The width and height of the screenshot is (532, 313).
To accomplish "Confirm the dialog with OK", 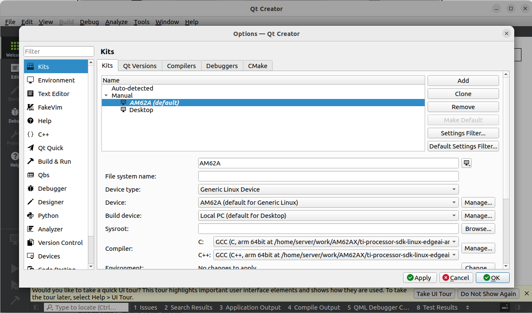I will pos(493,278).
